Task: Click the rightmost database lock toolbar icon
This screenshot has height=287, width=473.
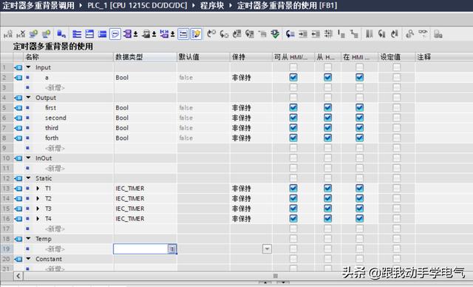Action: click(438, 34)
